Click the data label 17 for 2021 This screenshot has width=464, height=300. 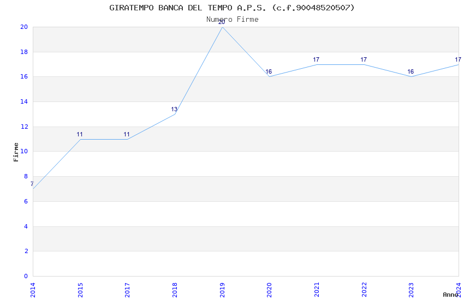[x=316, y=59]
